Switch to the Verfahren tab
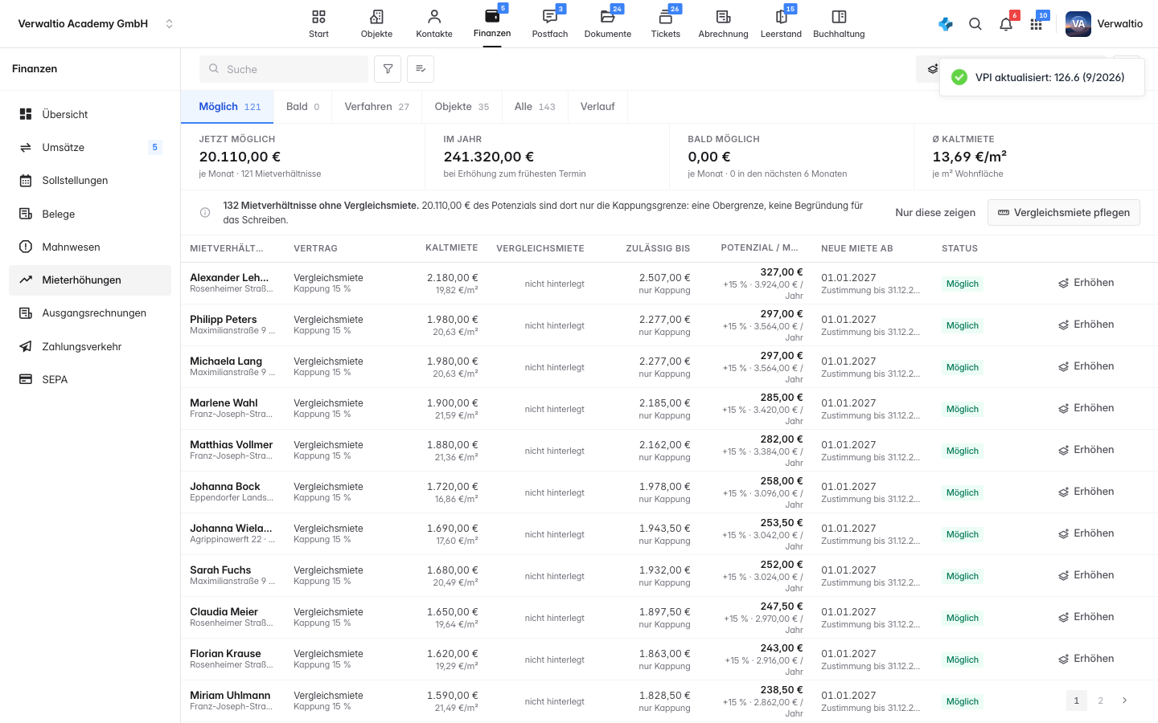This screenshot has width=1158, height=723. (377, 107)
